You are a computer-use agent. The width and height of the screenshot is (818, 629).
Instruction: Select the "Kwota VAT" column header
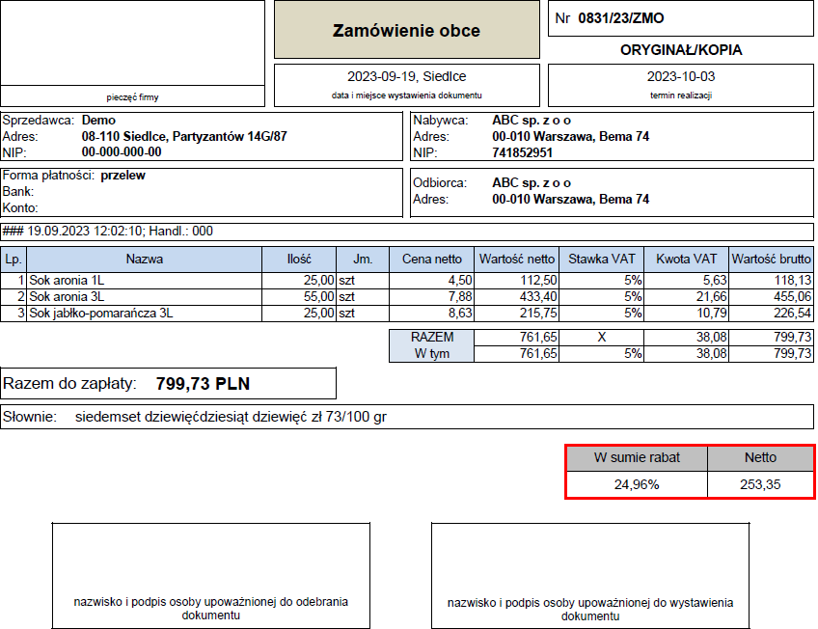686,259
